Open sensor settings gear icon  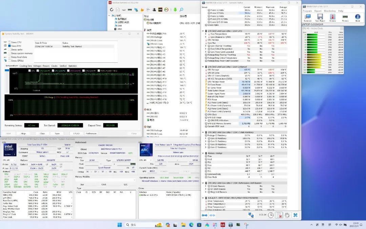tap(287, 215)
